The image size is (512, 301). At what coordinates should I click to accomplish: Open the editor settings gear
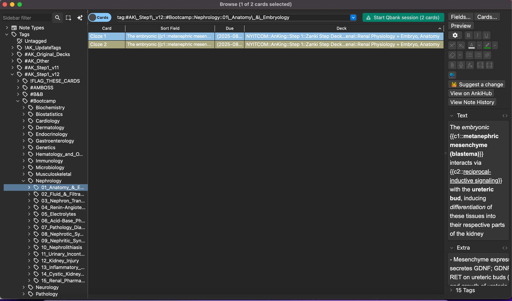(455, 35)
